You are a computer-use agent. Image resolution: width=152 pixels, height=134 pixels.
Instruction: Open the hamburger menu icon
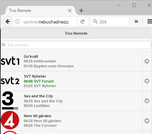pyautogui.click(x=150, y=21)
